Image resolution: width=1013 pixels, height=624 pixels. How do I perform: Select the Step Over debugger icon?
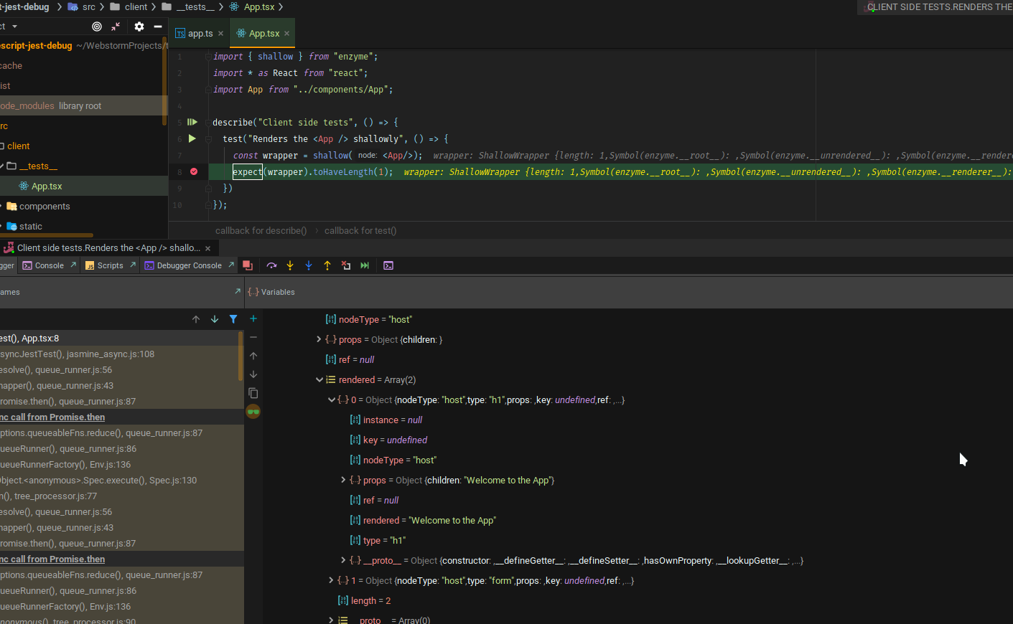[x=271, y=265]
